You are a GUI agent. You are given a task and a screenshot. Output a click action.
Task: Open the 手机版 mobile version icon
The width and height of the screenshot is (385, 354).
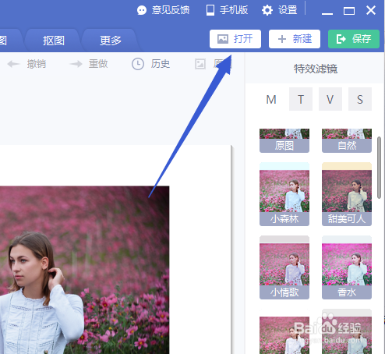pyautogui.click(x=210, y=10)
